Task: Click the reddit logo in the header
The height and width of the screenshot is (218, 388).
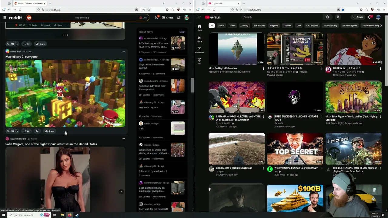Action: [x=15, y=18]
